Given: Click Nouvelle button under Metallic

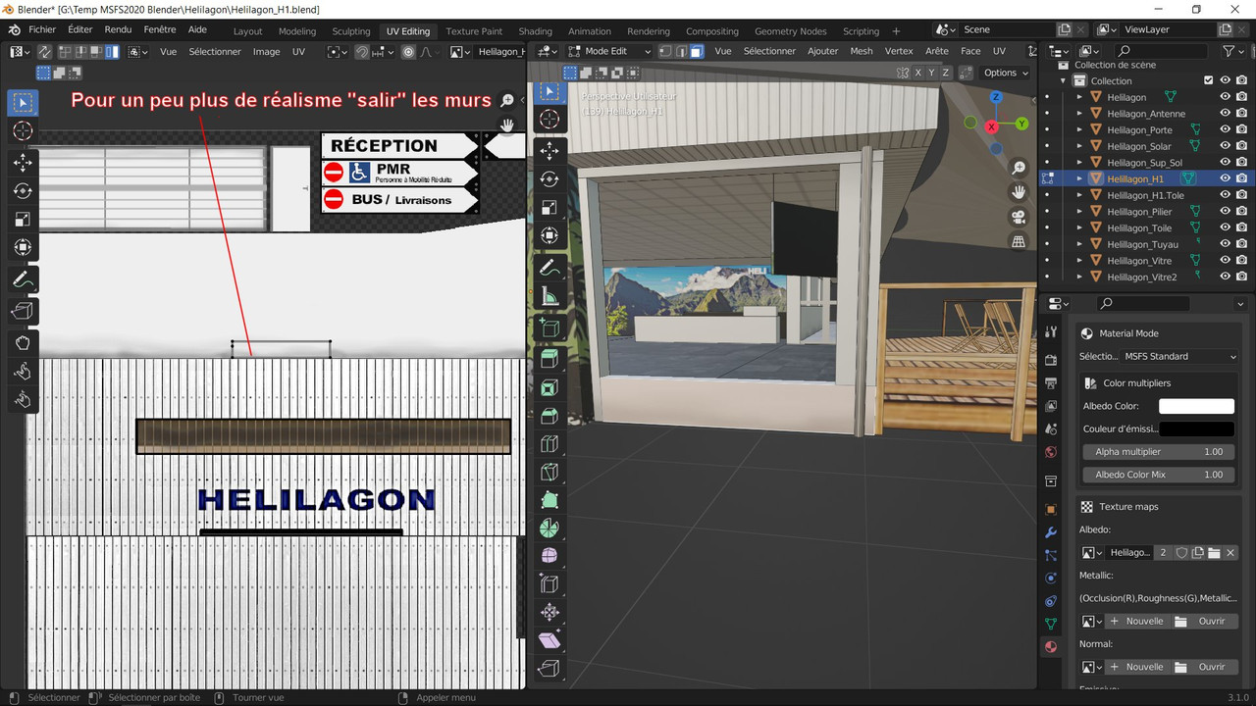Looking at the screenshot, I should tap(1136, 621).
